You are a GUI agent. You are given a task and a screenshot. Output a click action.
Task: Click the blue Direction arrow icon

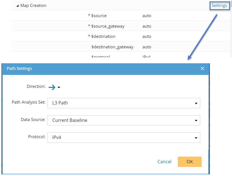52,87
